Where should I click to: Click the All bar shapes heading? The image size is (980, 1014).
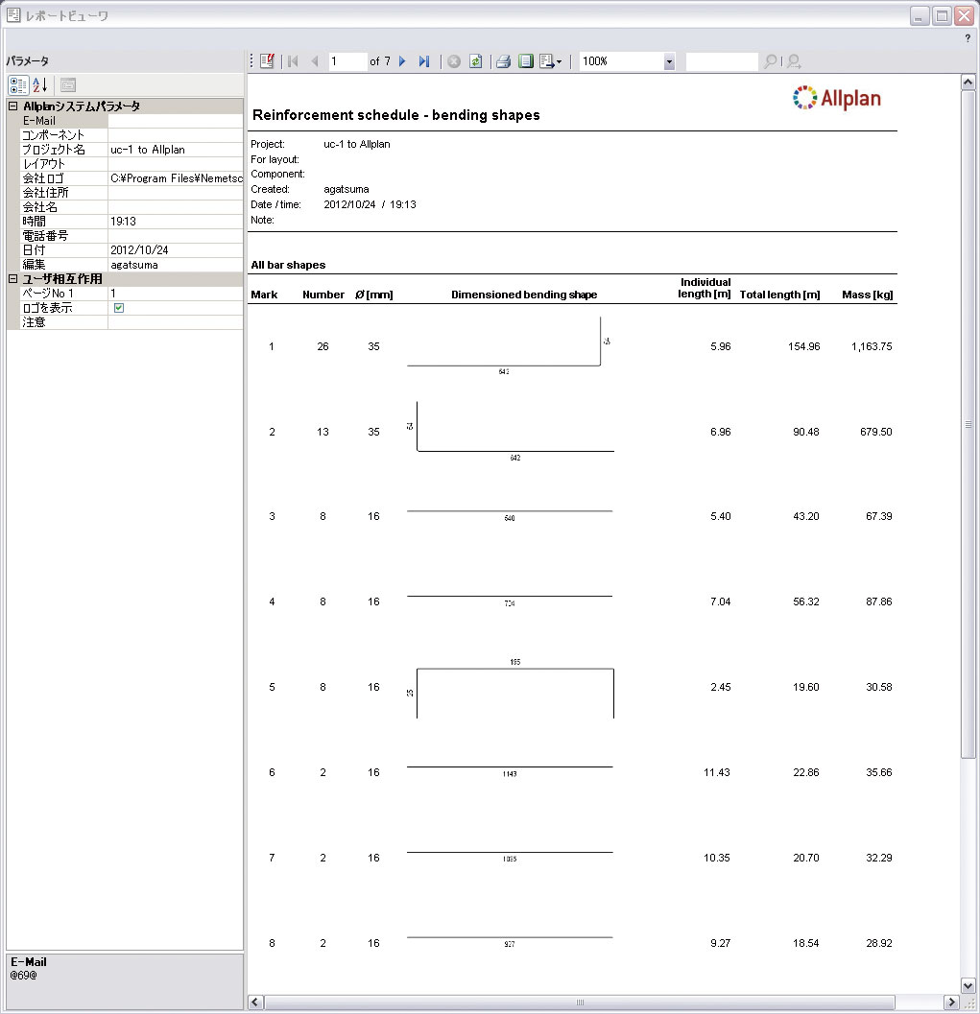288,265
